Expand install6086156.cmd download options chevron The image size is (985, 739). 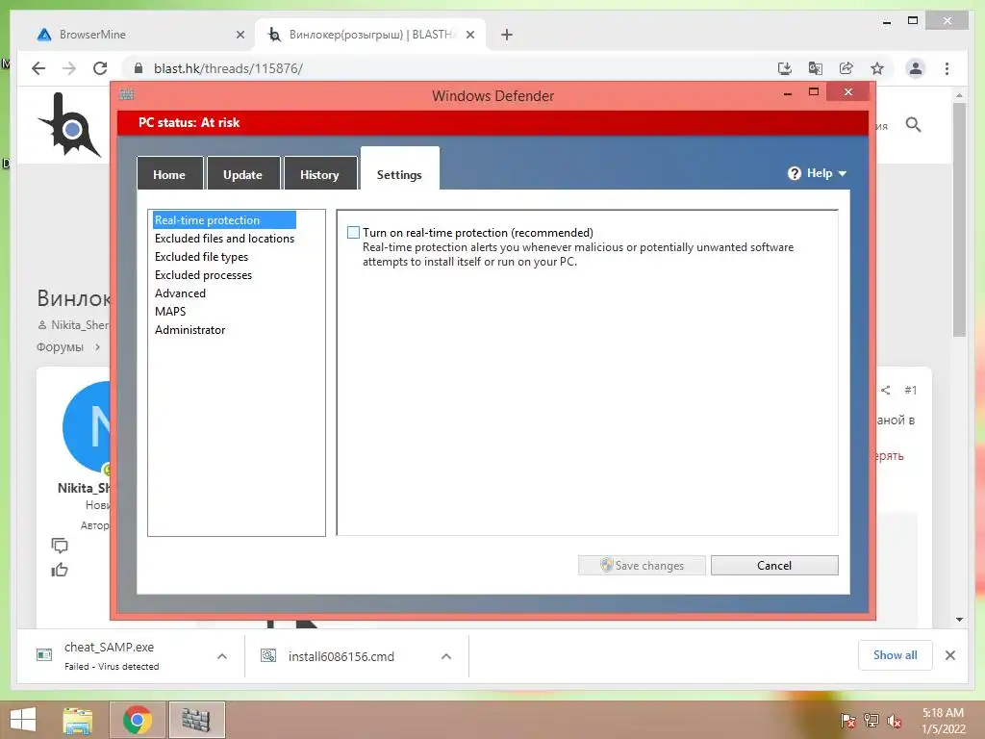click(446, 656)
